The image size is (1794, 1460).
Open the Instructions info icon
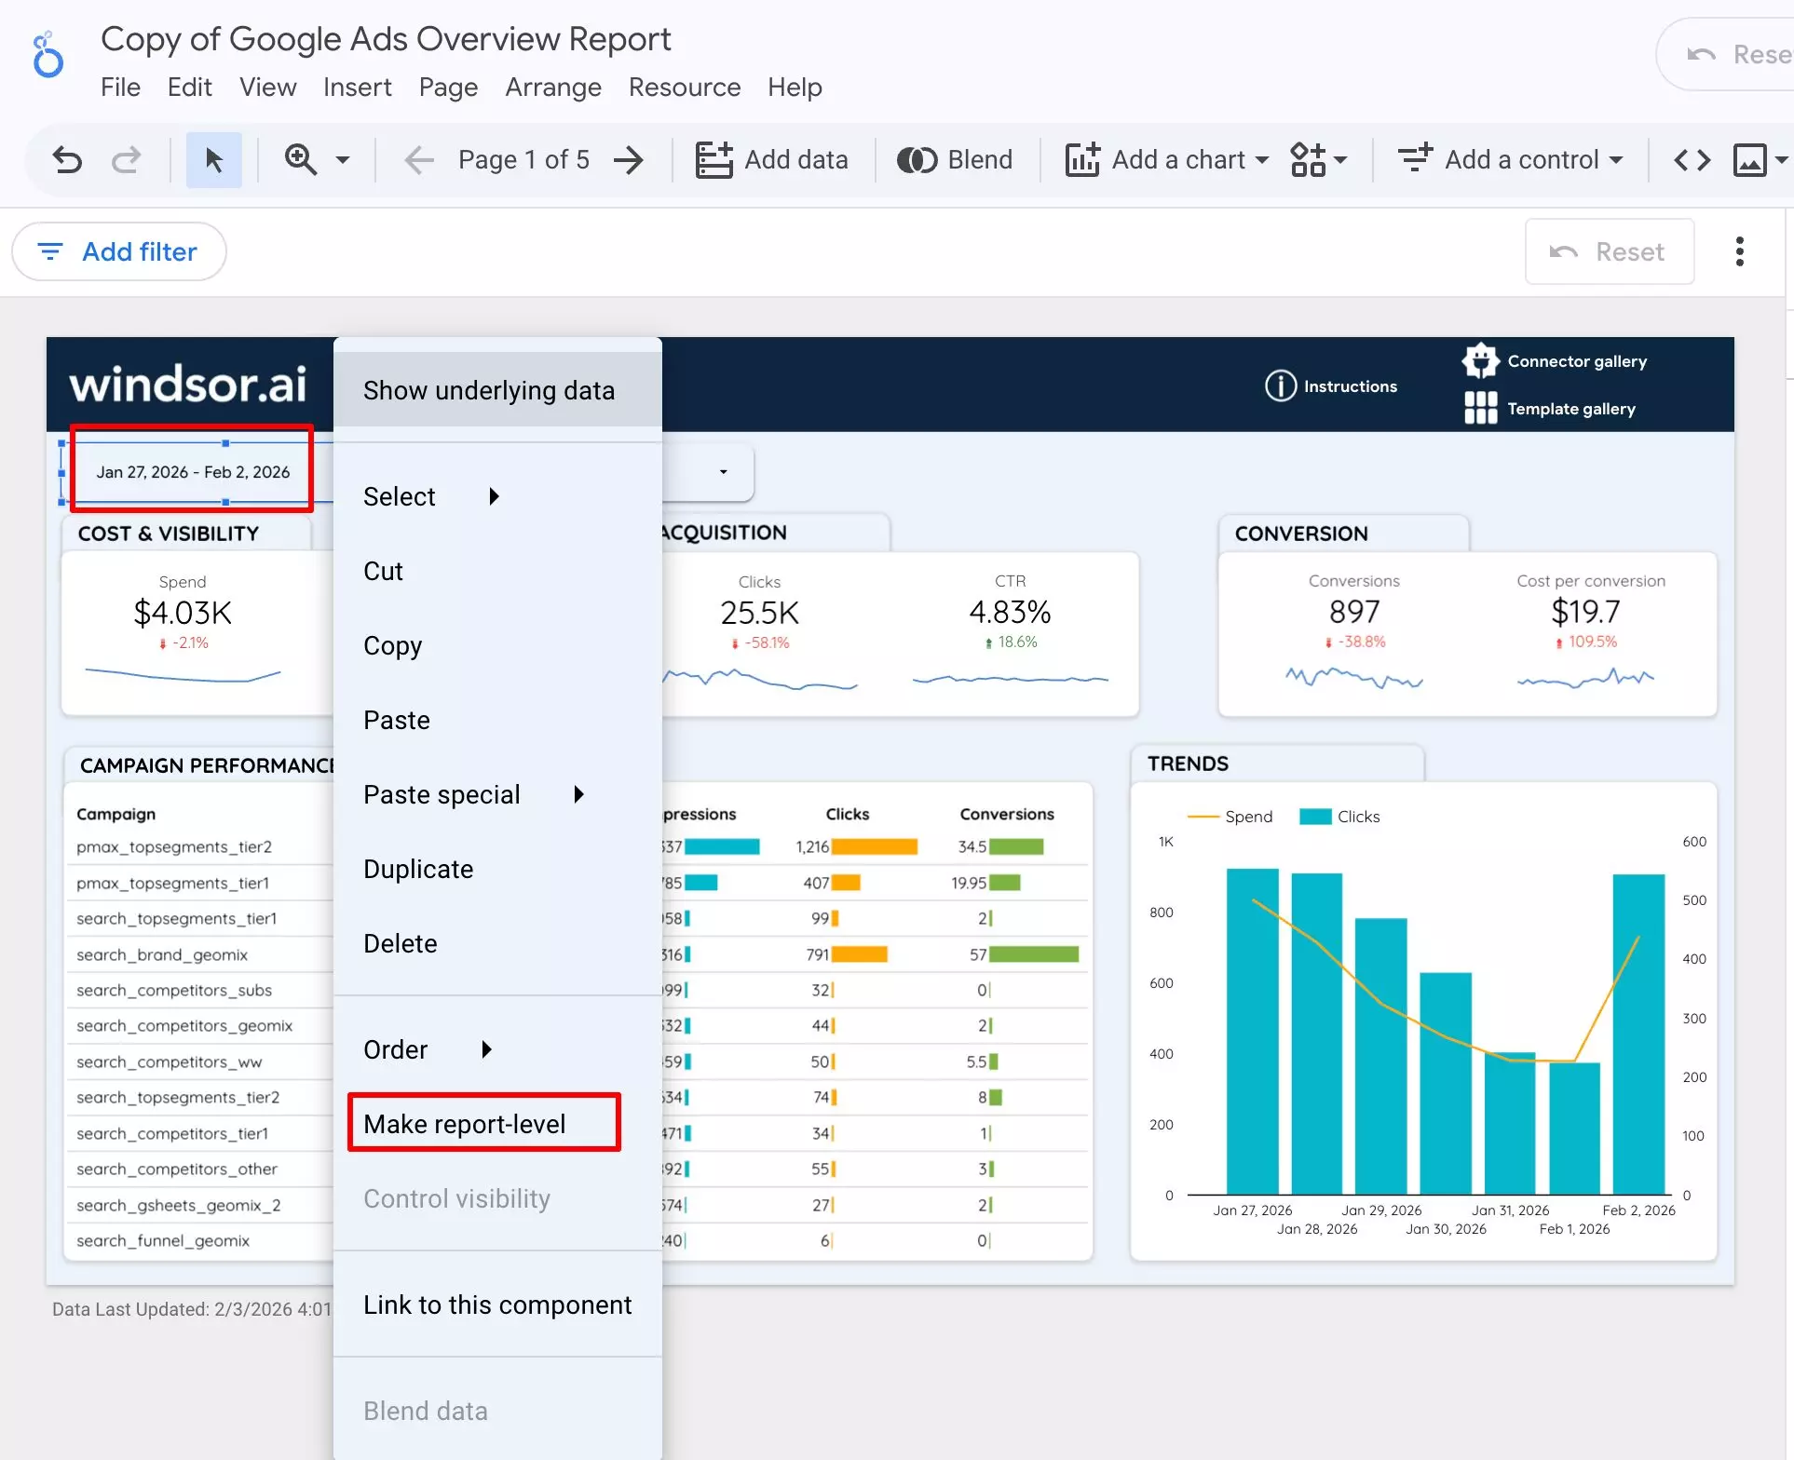1280,385
